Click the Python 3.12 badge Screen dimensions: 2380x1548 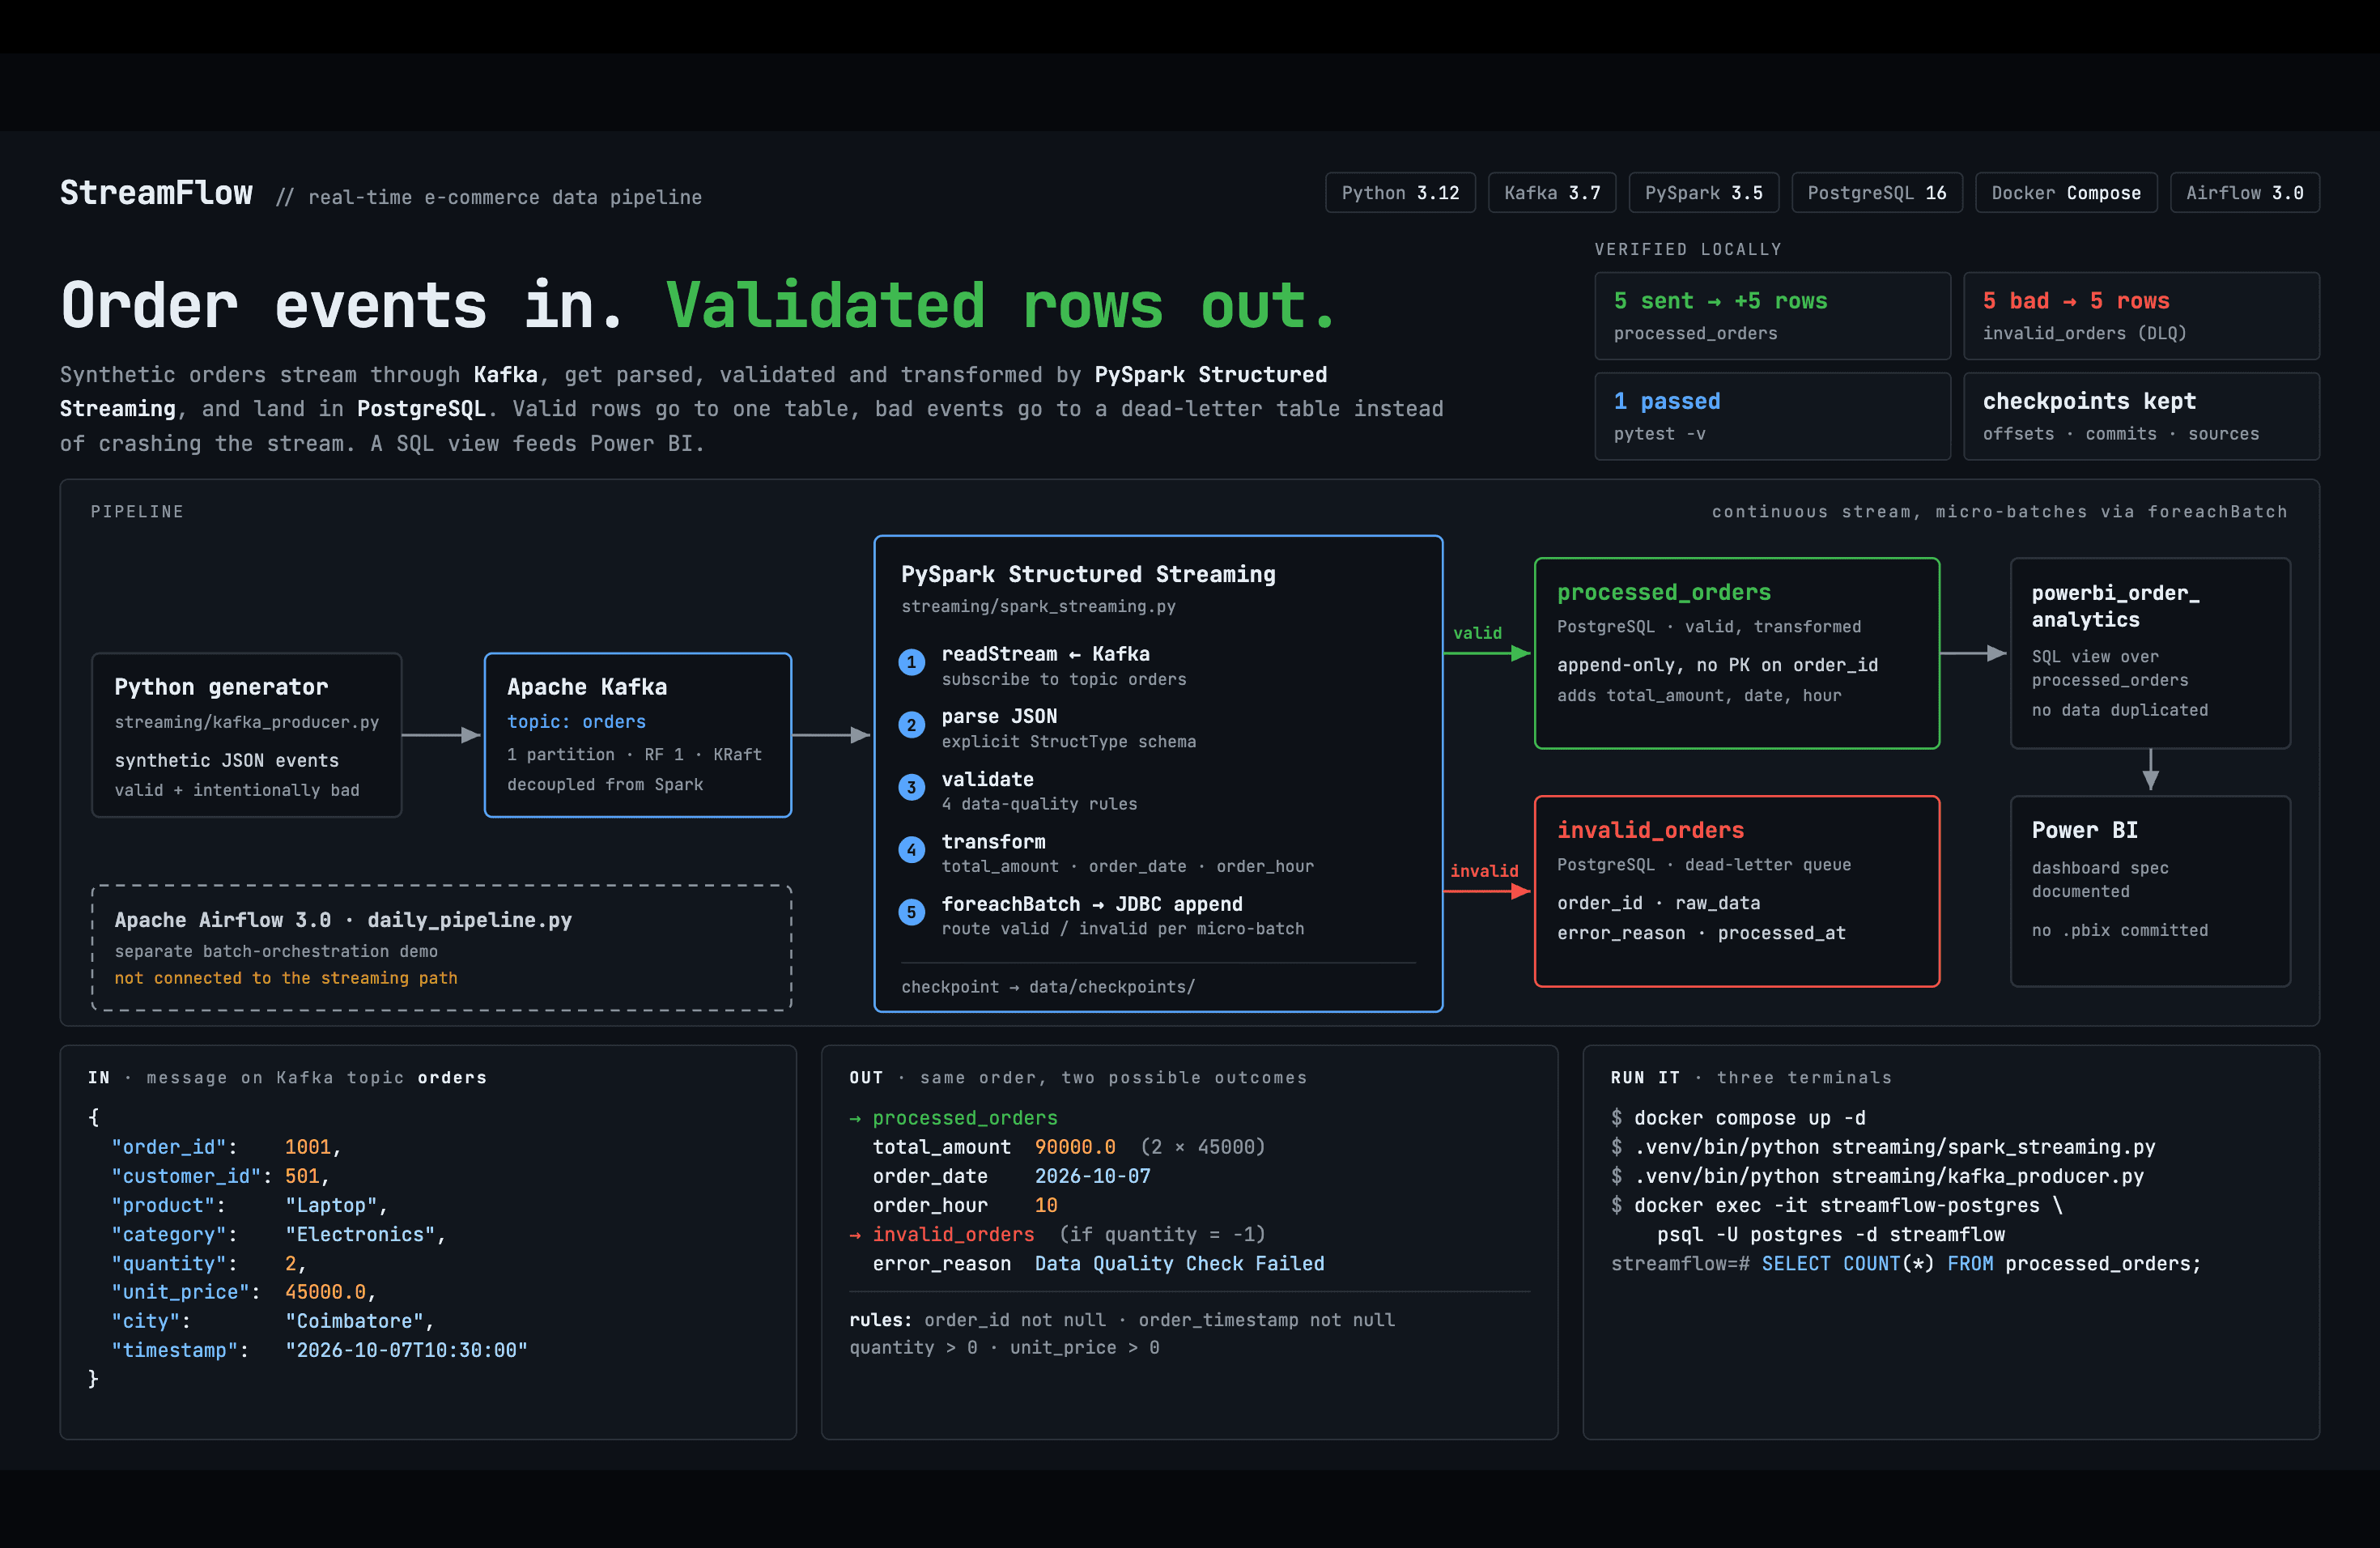pyautogui.click(x=1400, y=193)
